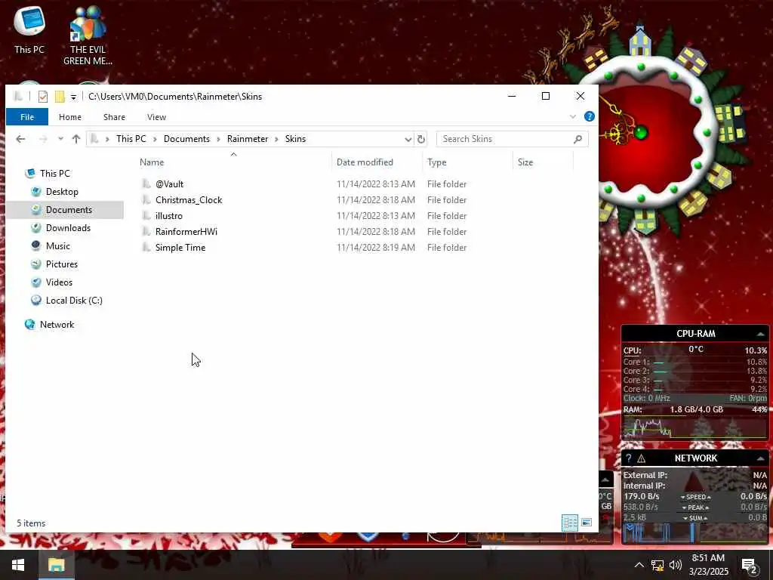The height and width of the screenshot is (580, 773).
Task: Refresh the Skins folder view
Action: (x=421, y=140)
